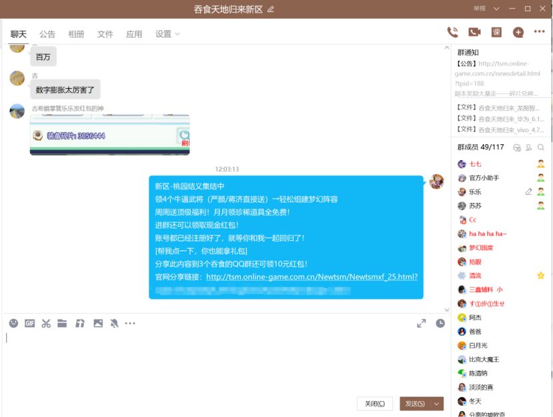Open the 公告 link in group notice
The image size is (553, 417).
498,73
